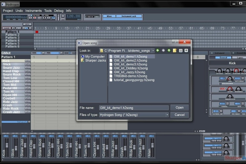Open the Files of type dropdown
Viewport: 246px width, 164px height.
[x=167, y=115]
